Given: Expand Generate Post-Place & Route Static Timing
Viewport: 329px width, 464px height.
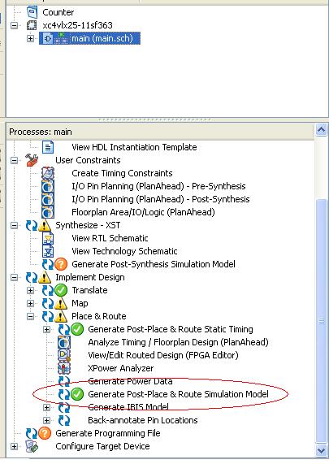Looking at the screenshot, I should click(46, 330).
